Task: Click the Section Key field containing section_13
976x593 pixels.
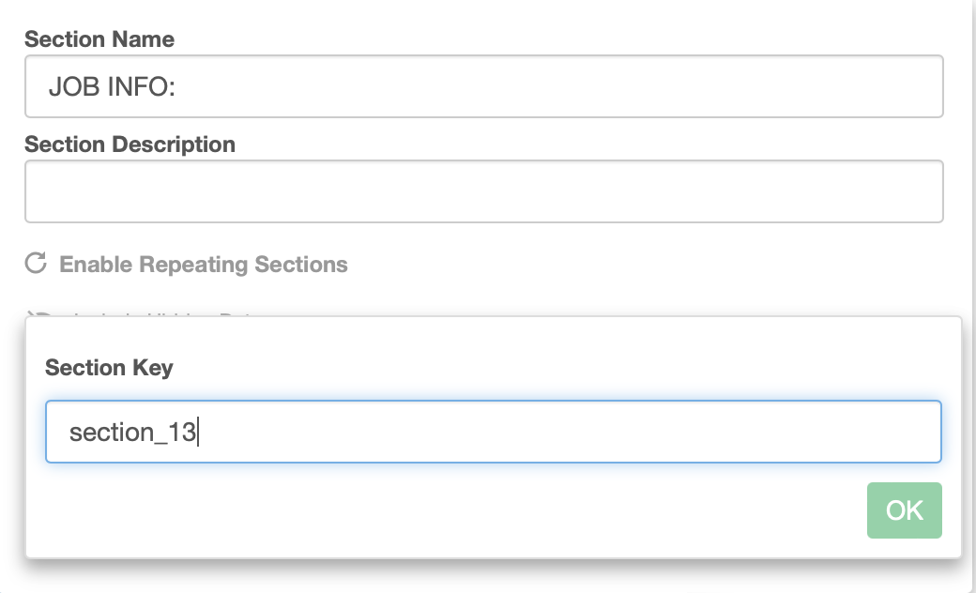Action: [x=493, y=432]
